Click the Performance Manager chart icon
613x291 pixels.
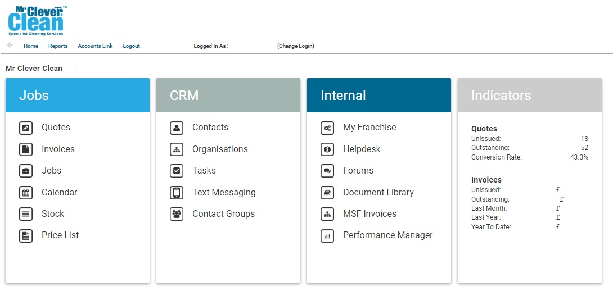[x=327, y=236]
